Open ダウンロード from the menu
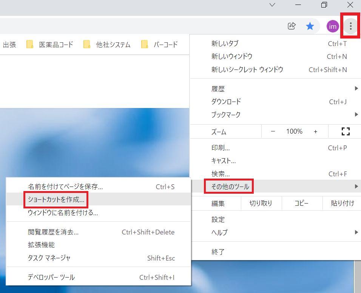This screenshot has height=293, width=361. 276,102
